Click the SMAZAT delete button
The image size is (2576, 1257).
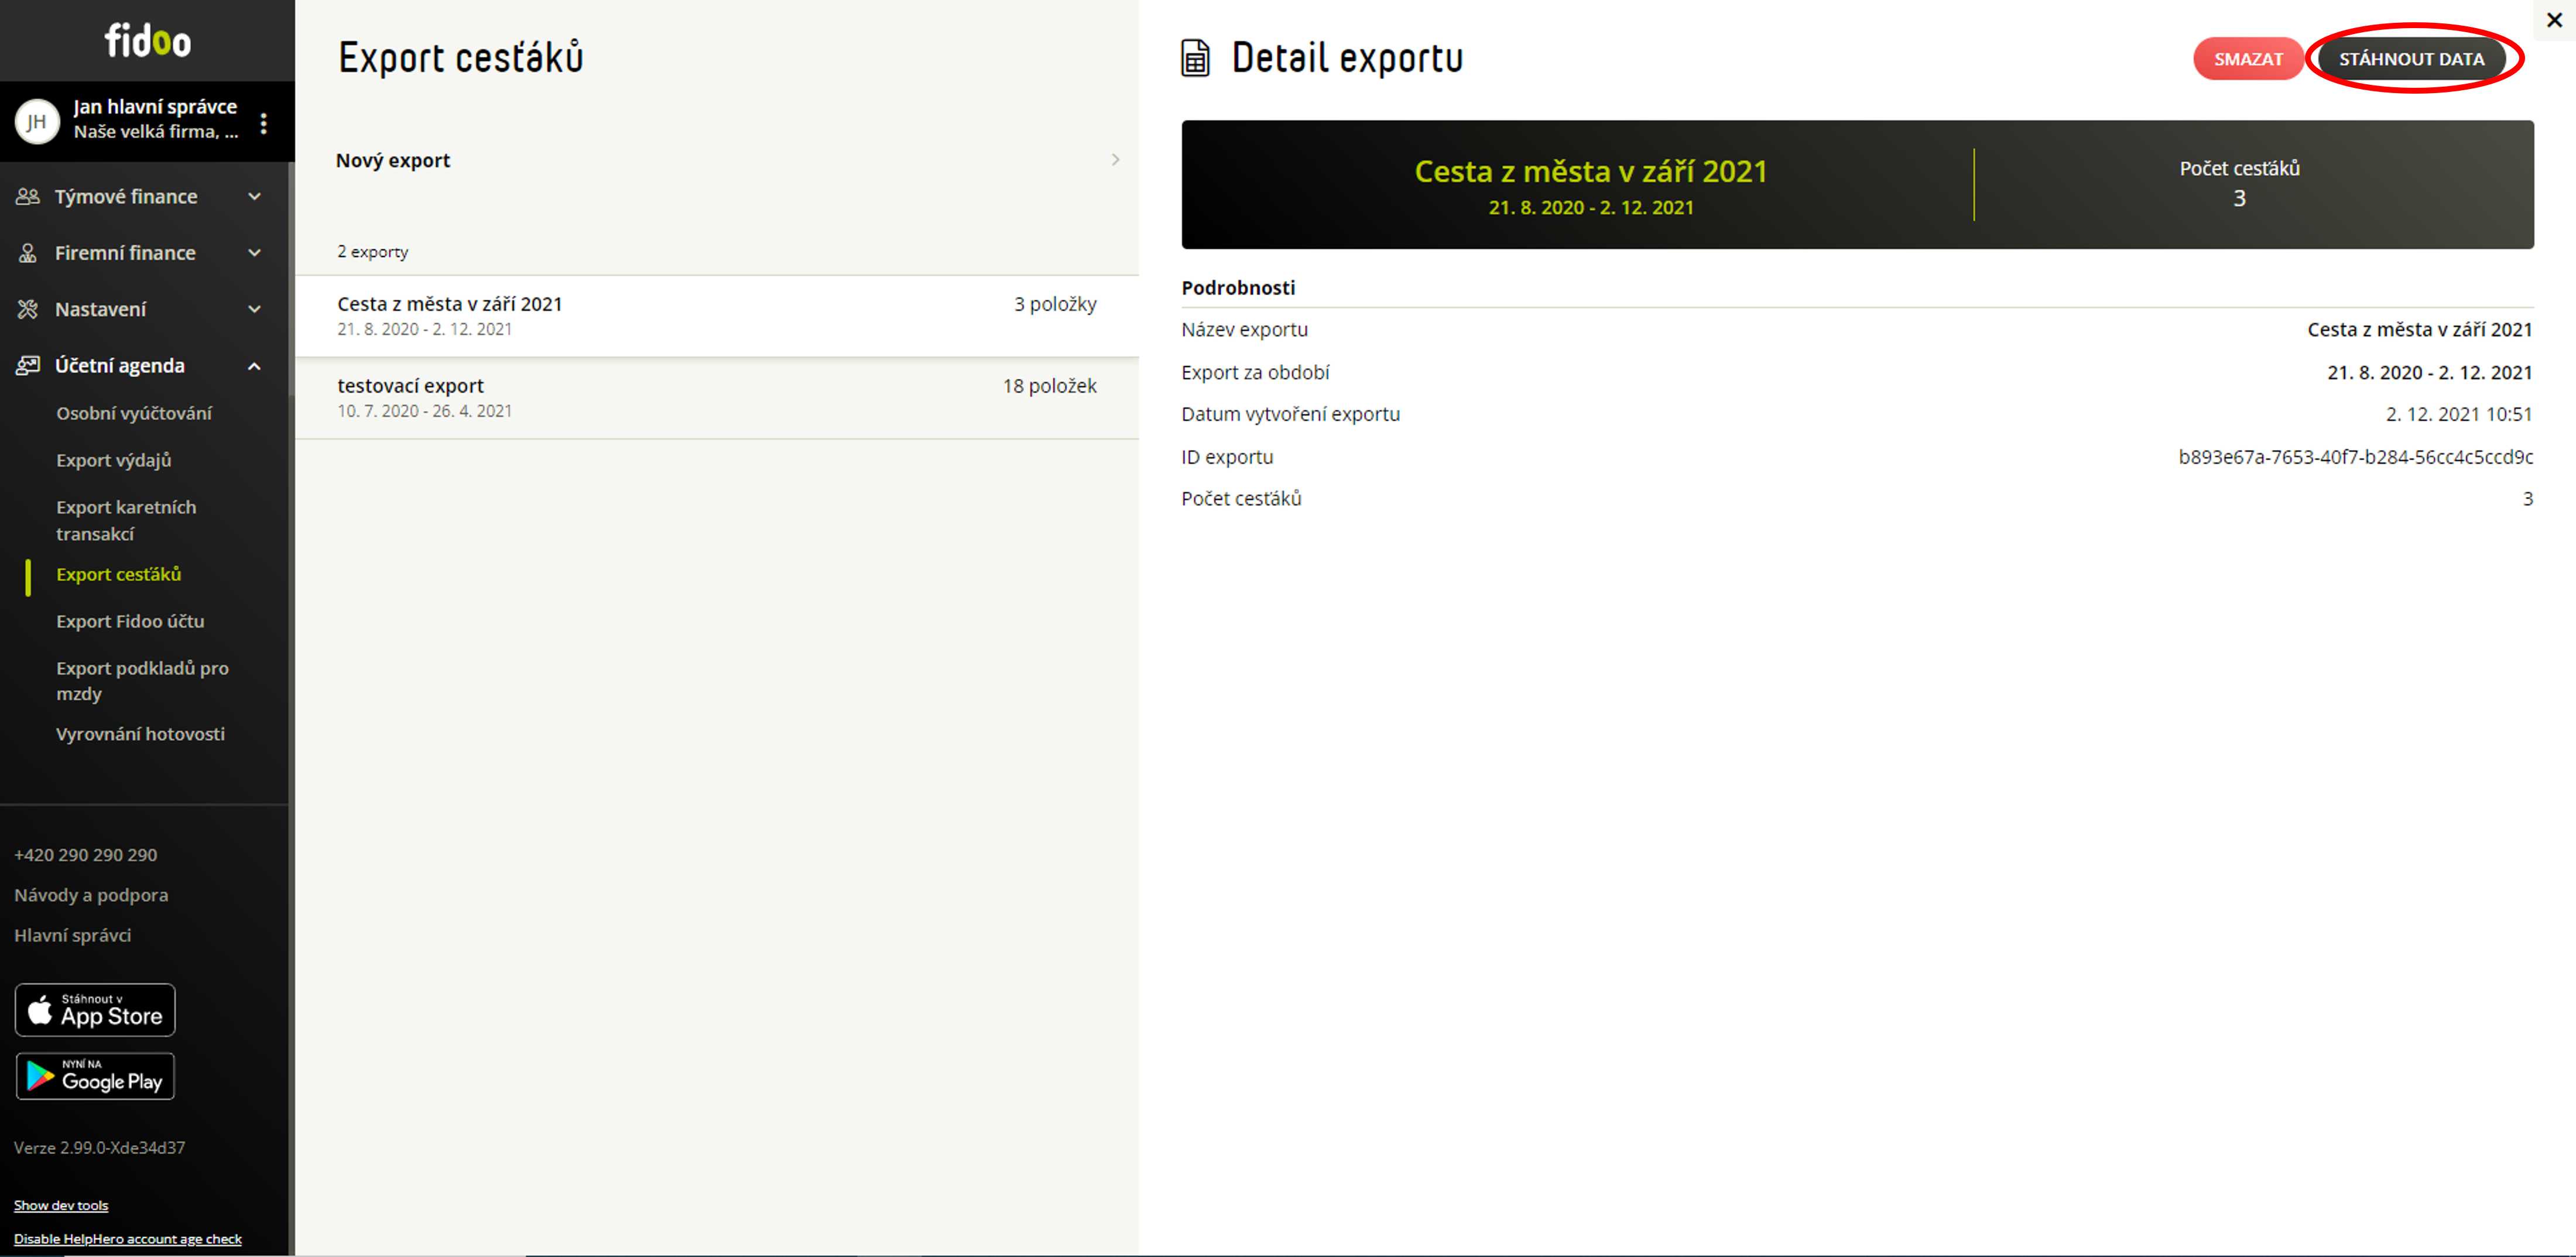click(2248, 59)
